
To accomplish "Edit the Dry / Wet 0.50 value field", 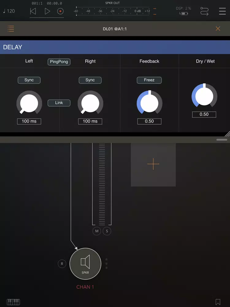I will tap(204, 114).
